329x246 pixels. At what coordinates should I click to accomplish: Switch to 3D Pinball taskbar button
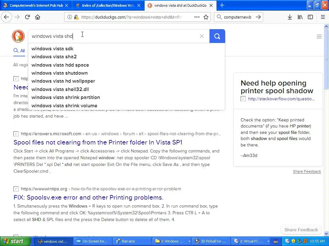tap(211, 241)
